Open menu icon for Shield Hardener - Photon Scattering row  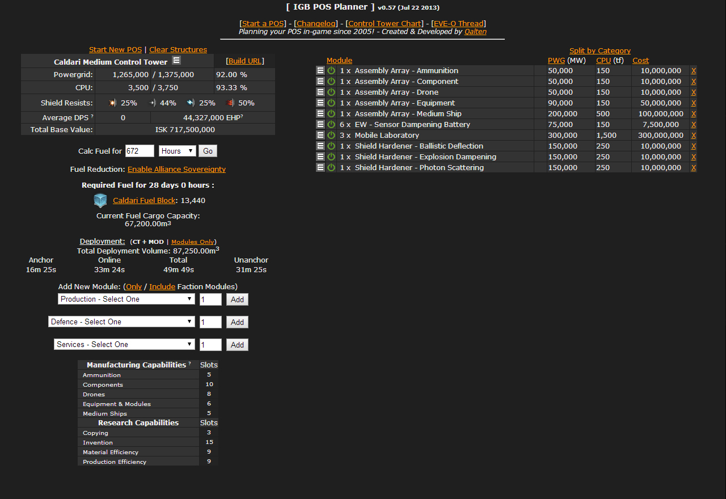coord(320,168)
